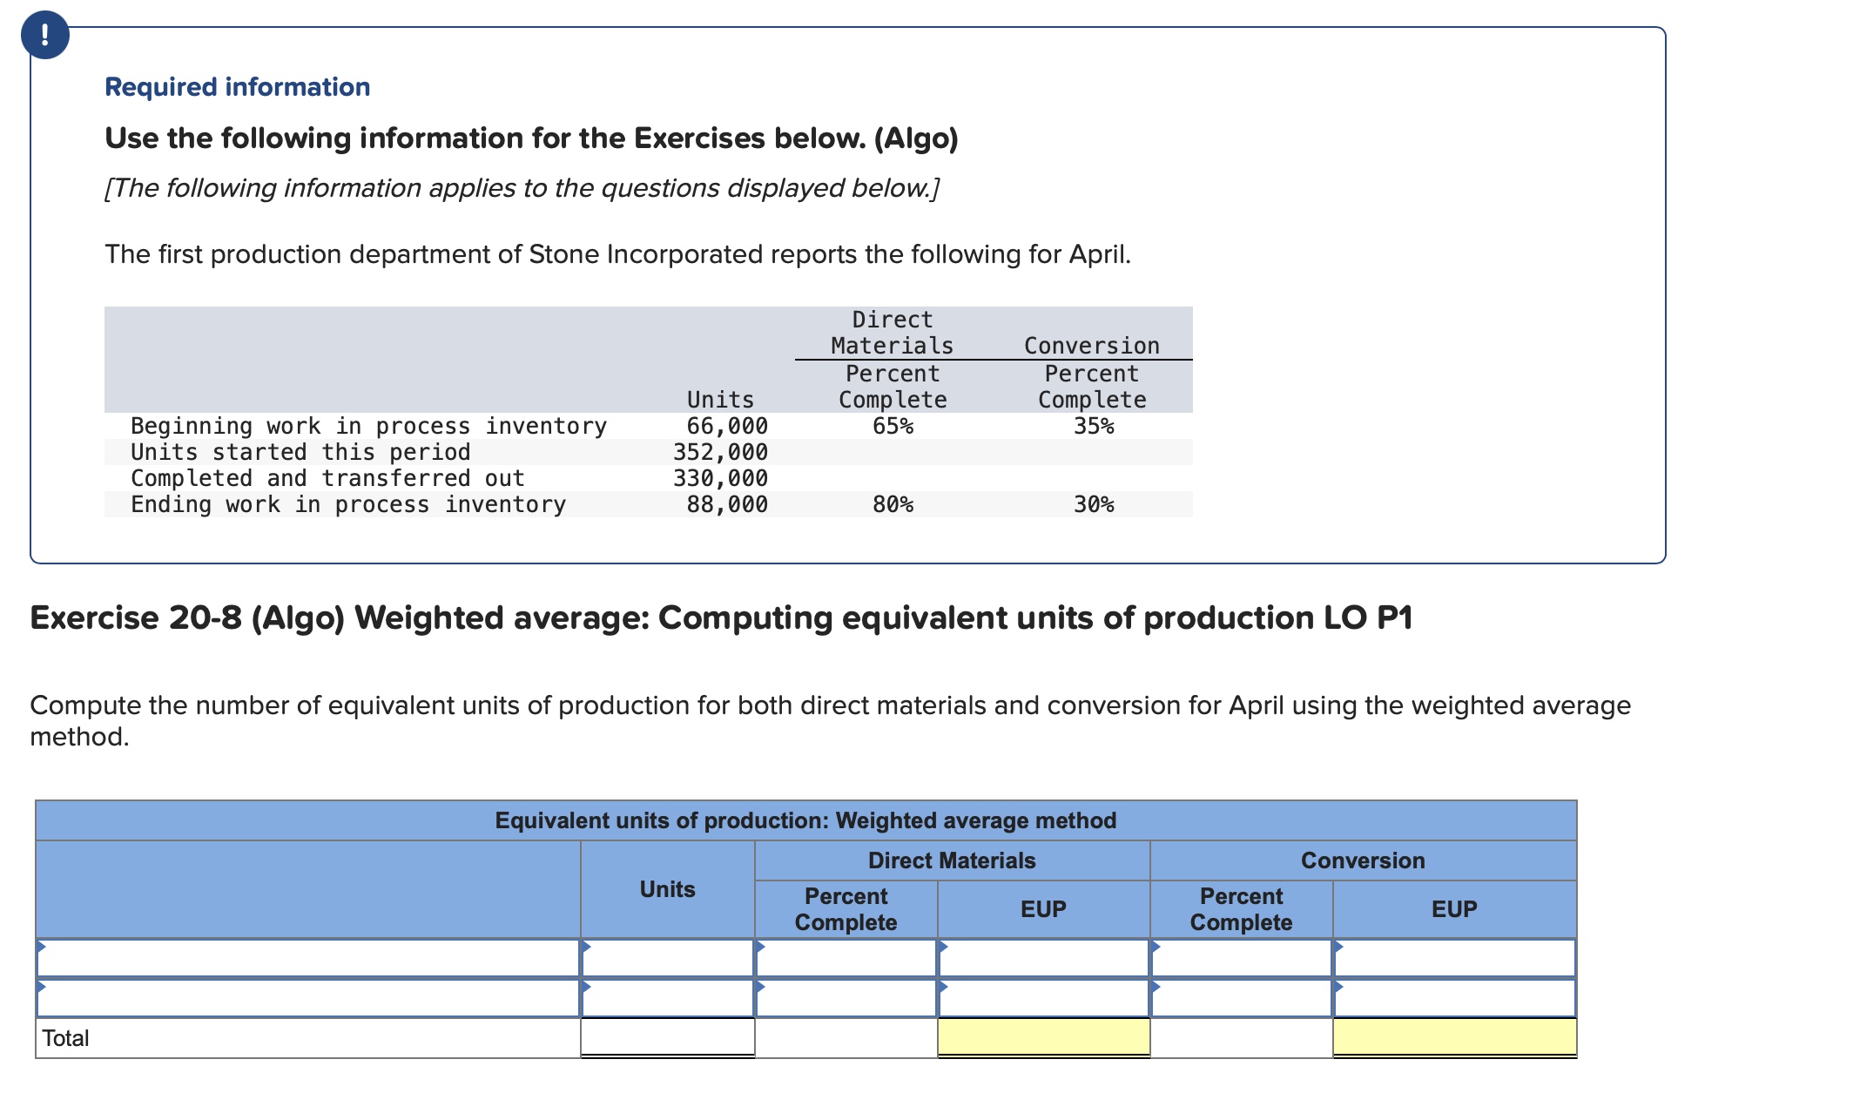1853x1120 pixels.
Task: Click second row Direct Materials EUP cell
Action: pyautogui.click(x=1043, y=999)
